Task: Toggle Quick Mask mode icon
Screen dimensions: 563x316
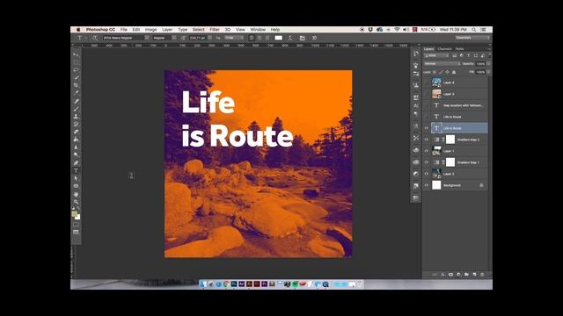Action: [x=76, y=225]
